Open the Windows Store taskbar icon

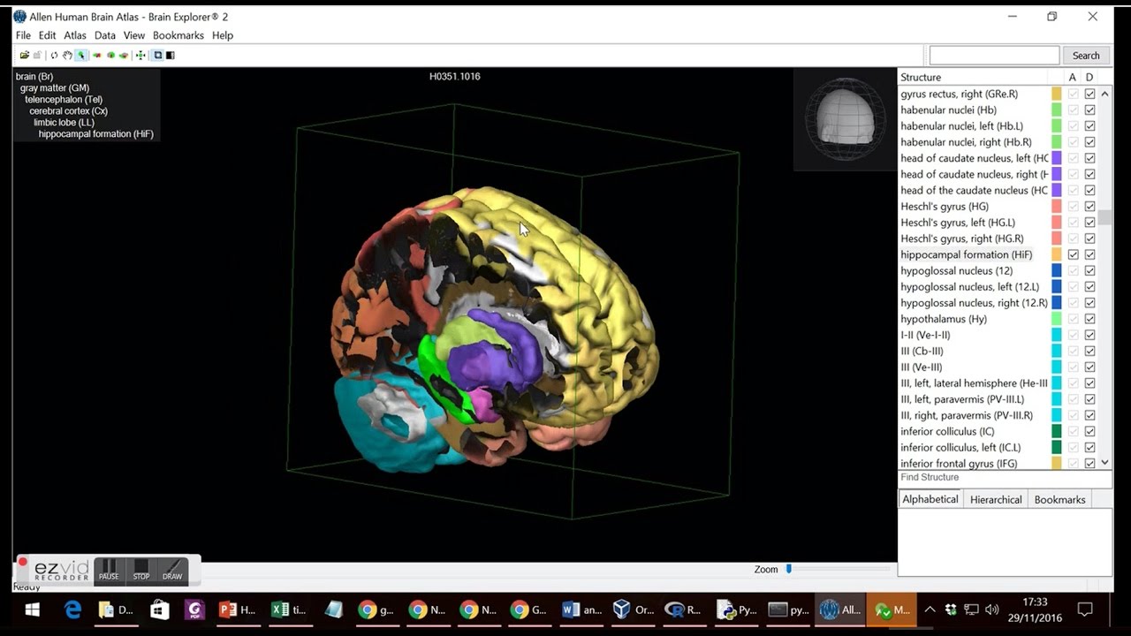coord(160,609)
